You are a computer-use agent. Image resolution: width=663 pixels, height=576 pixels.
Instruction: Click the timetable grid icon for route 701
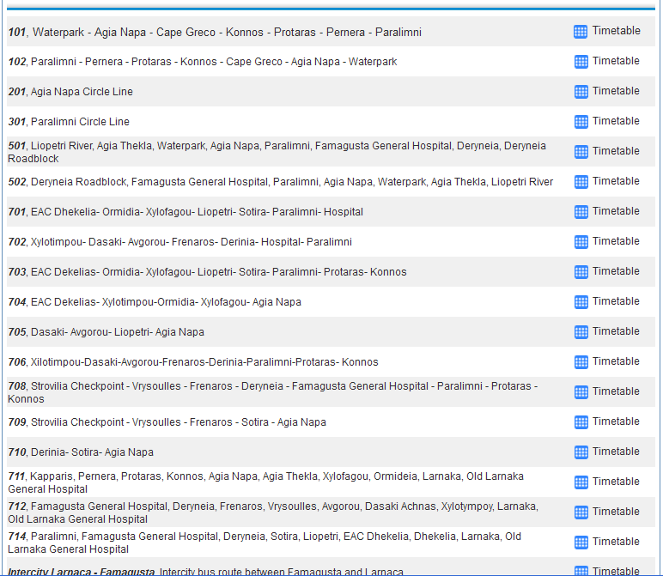(581, 212)
